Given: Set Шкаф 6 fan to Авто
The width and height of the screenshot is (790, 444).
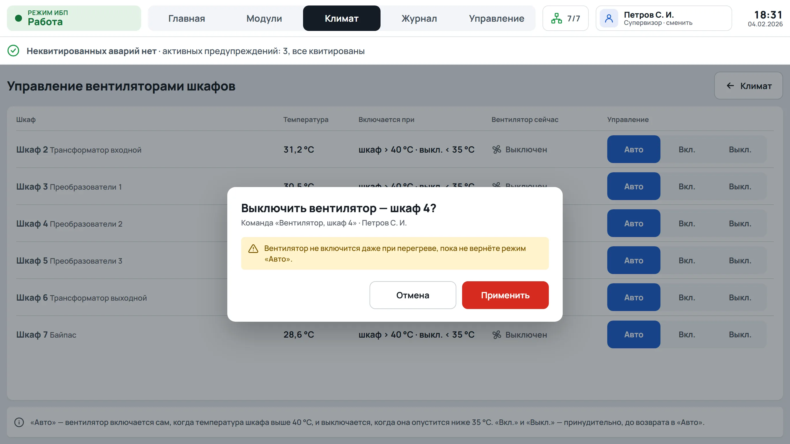Looking at the screenshot, I should pyautogui.click(x=634, y=297).
